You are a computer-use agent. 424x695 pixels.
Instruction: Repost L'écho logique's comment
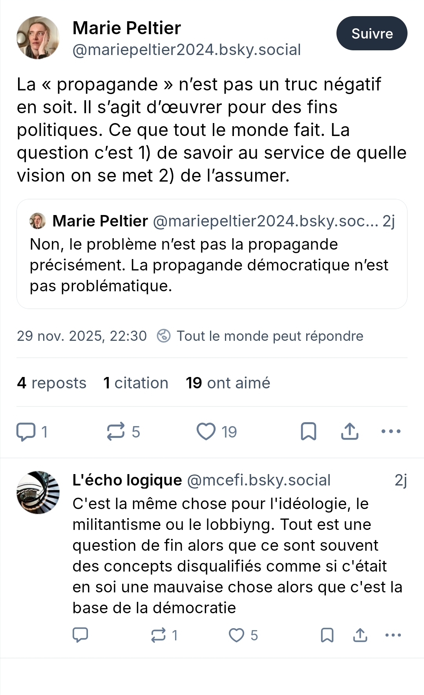[x=159, y=635]
